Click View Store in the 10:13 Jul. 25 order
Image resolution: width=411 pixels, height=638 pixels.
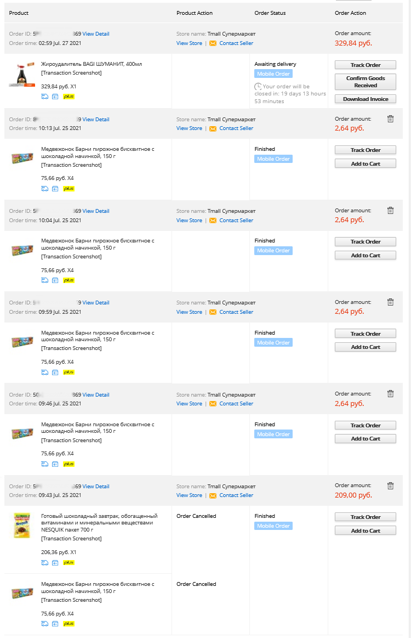coord(189,128)
